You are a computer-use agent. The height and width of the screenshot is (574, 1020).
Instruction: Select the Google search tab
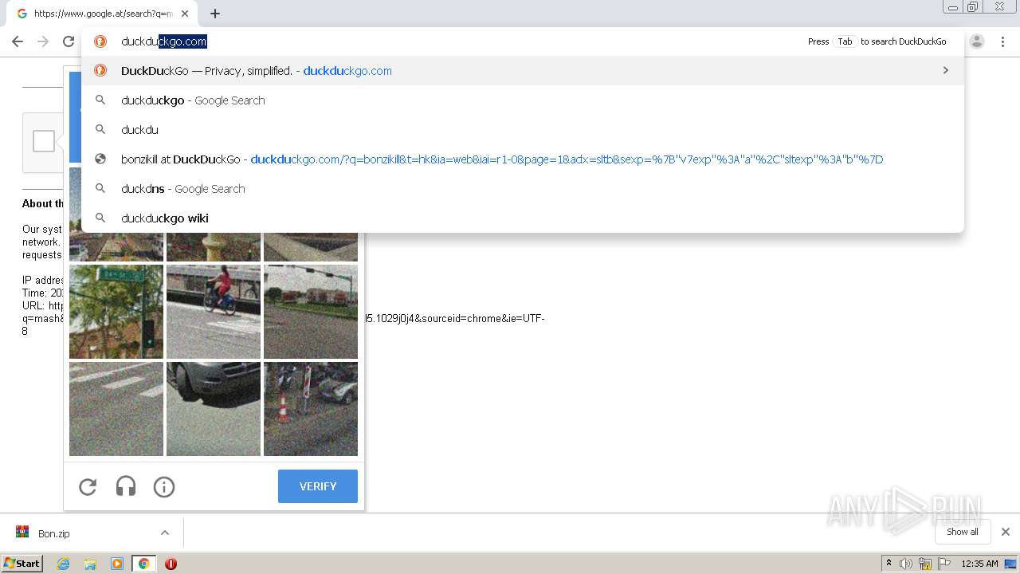click(102, 14)
